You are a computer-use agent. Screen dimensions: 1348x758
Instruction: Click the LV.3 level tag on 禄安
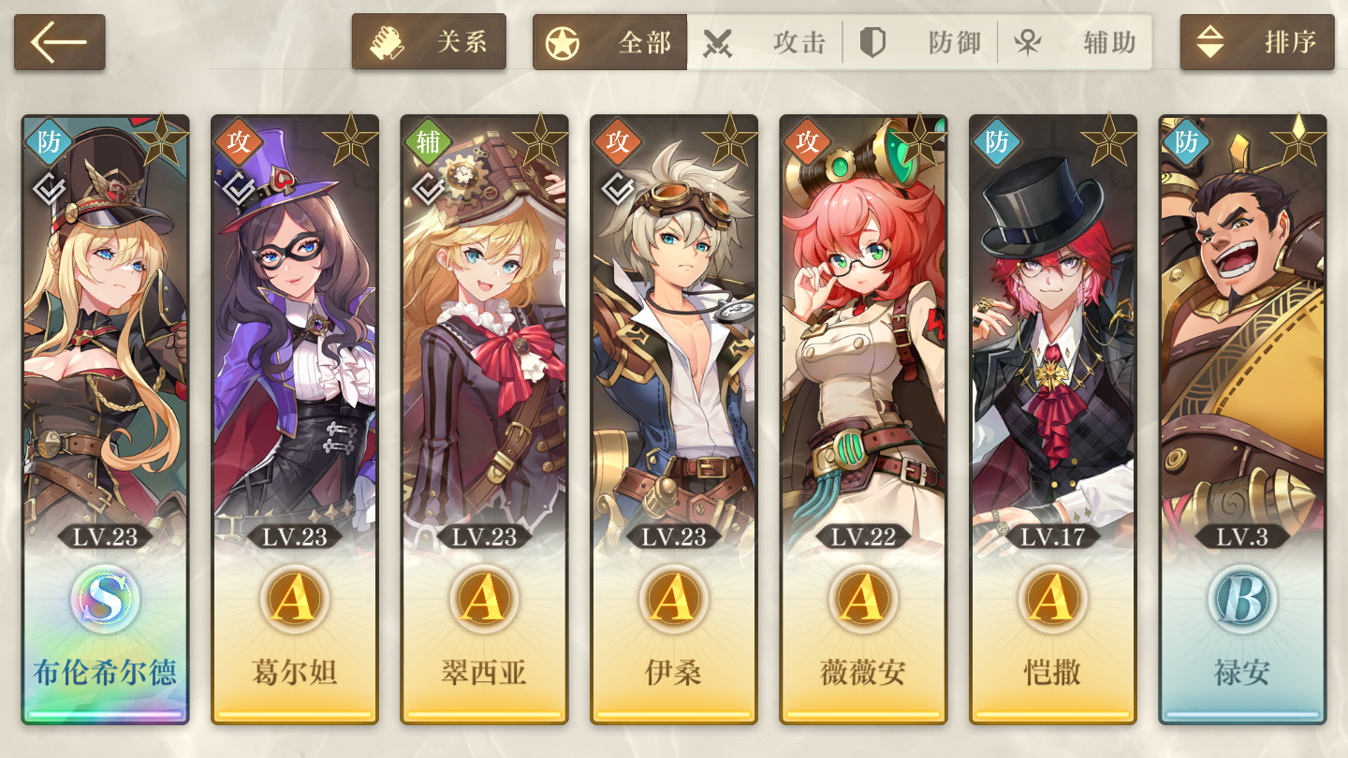click(1242, 537)
